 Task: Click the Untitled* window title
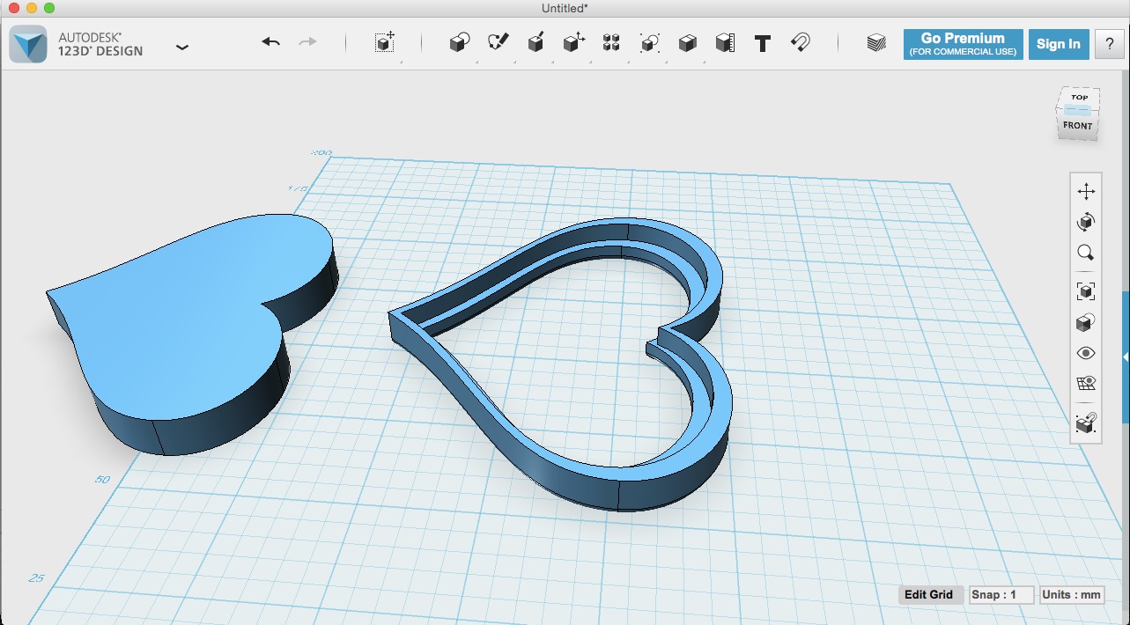pyautogui.click(x=565, y=8)
